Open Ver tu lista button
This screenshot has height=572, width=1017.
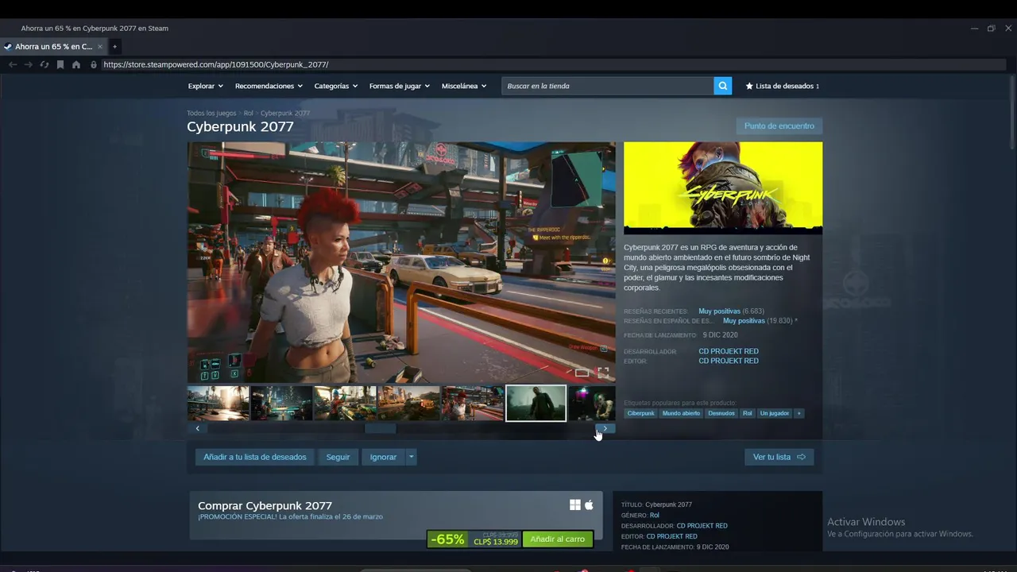pos(779,457)
